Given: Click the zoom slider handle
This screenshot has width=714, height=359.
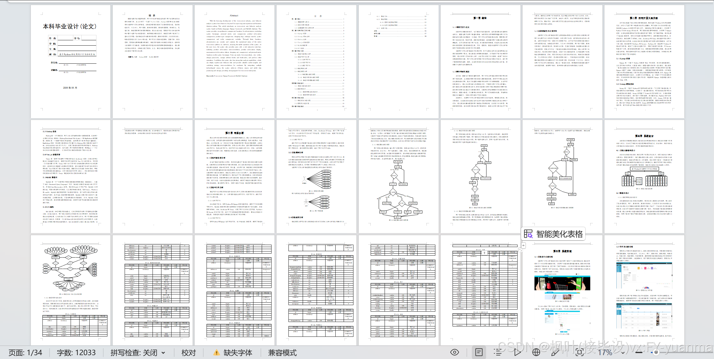Looking at the screenshot, I should tap(656, 352).
